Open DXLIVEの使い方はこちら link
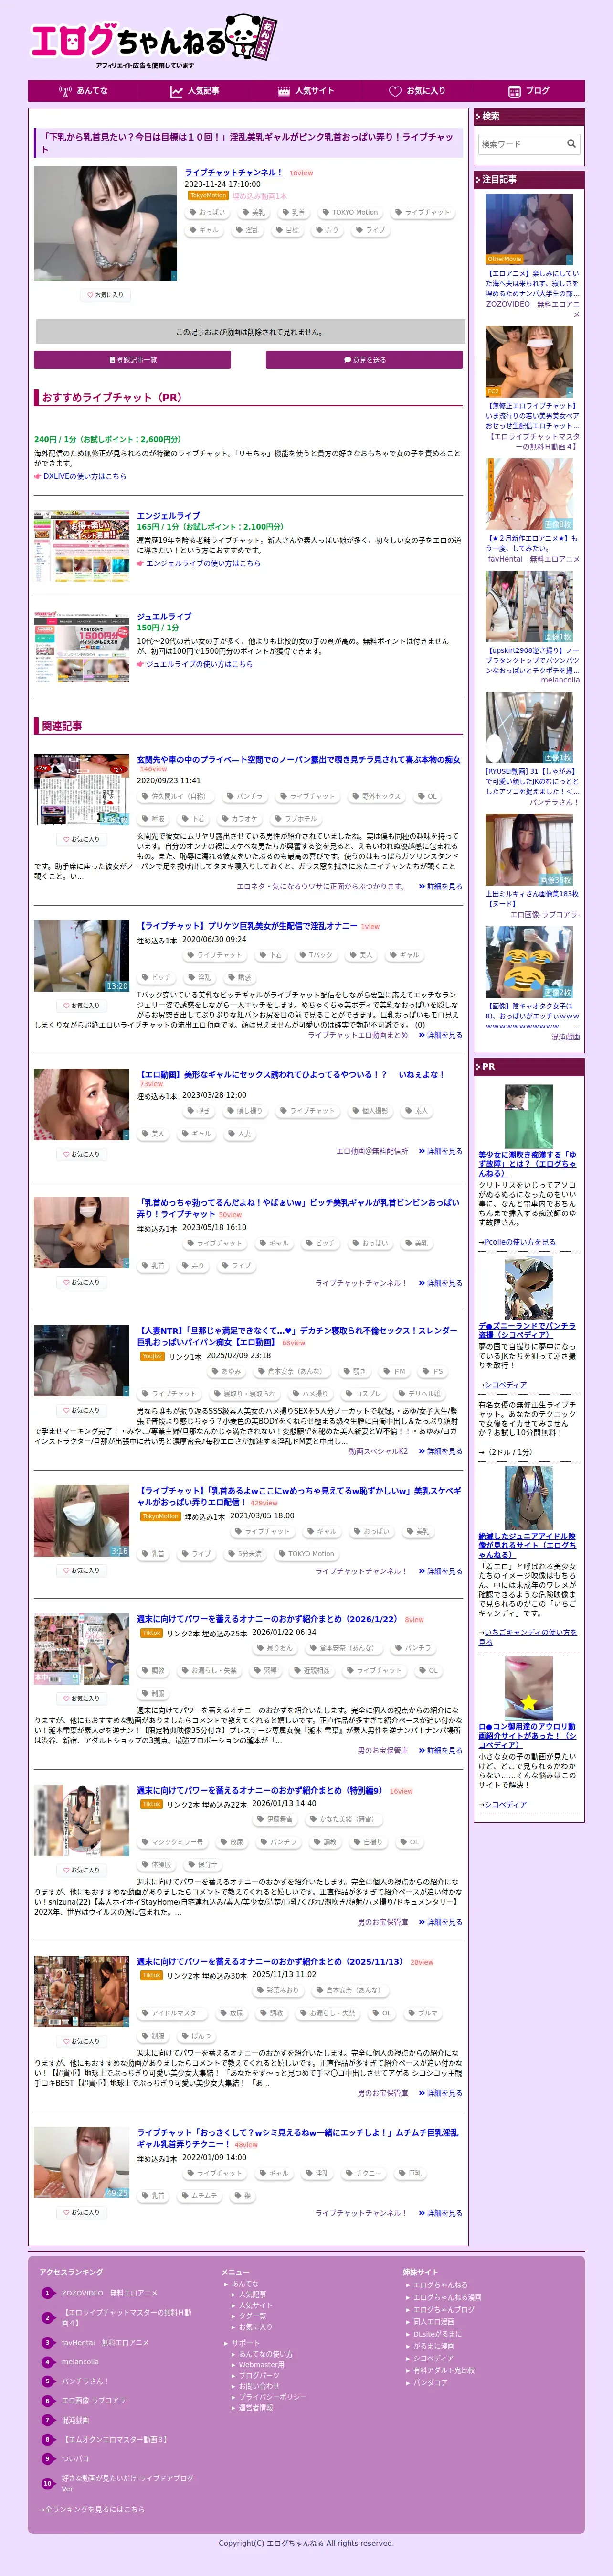Viewport: 613px width, 2576px height. coord(84,477)
